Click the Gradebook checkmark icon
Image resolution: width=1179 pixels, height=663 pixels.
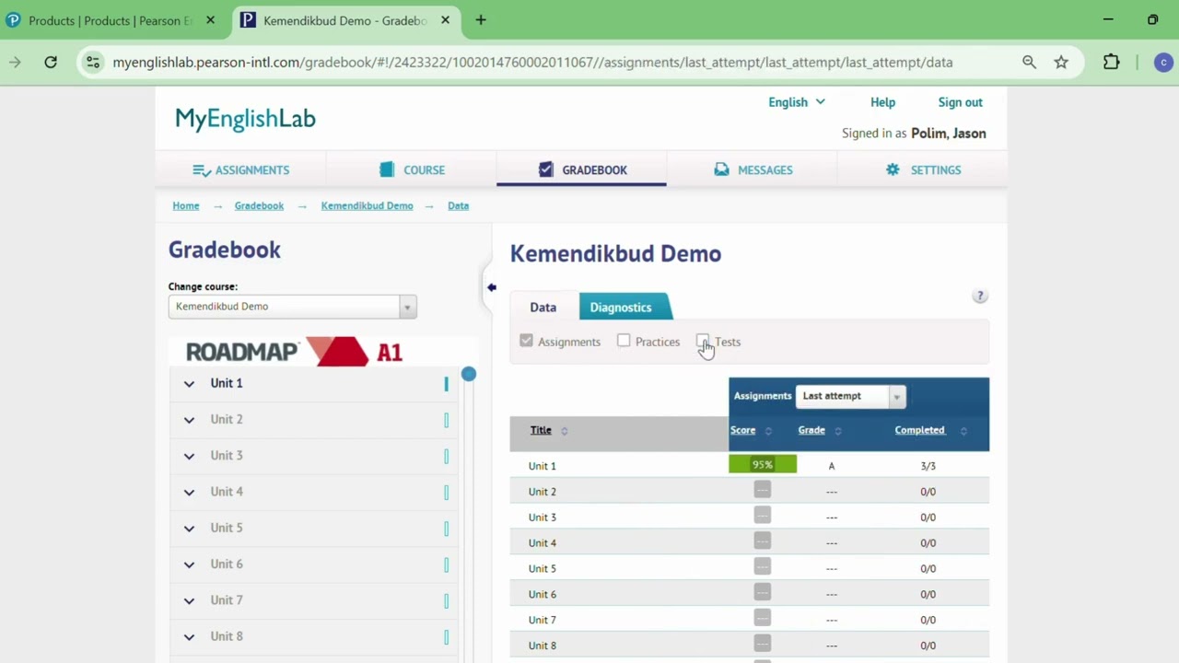tap(546, 169)
